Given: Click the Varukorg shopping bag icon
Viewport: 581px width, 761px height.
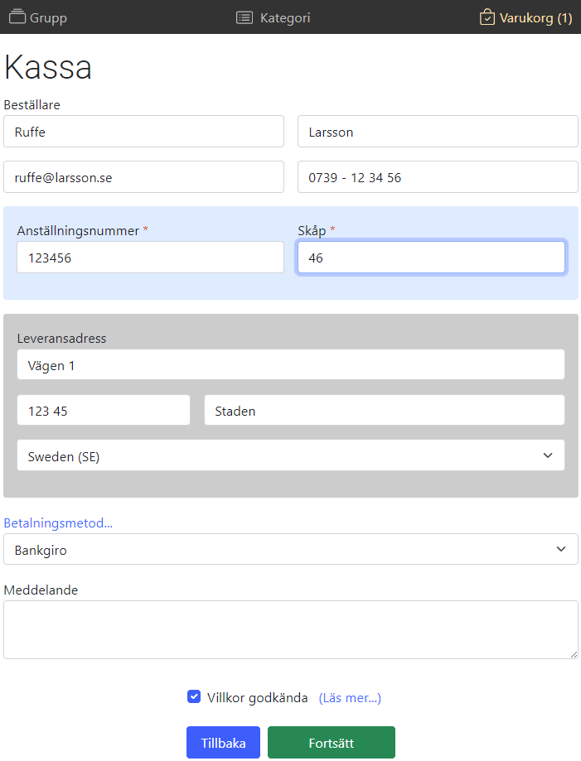Looking at the screenshot, I should tap(487, 17).
